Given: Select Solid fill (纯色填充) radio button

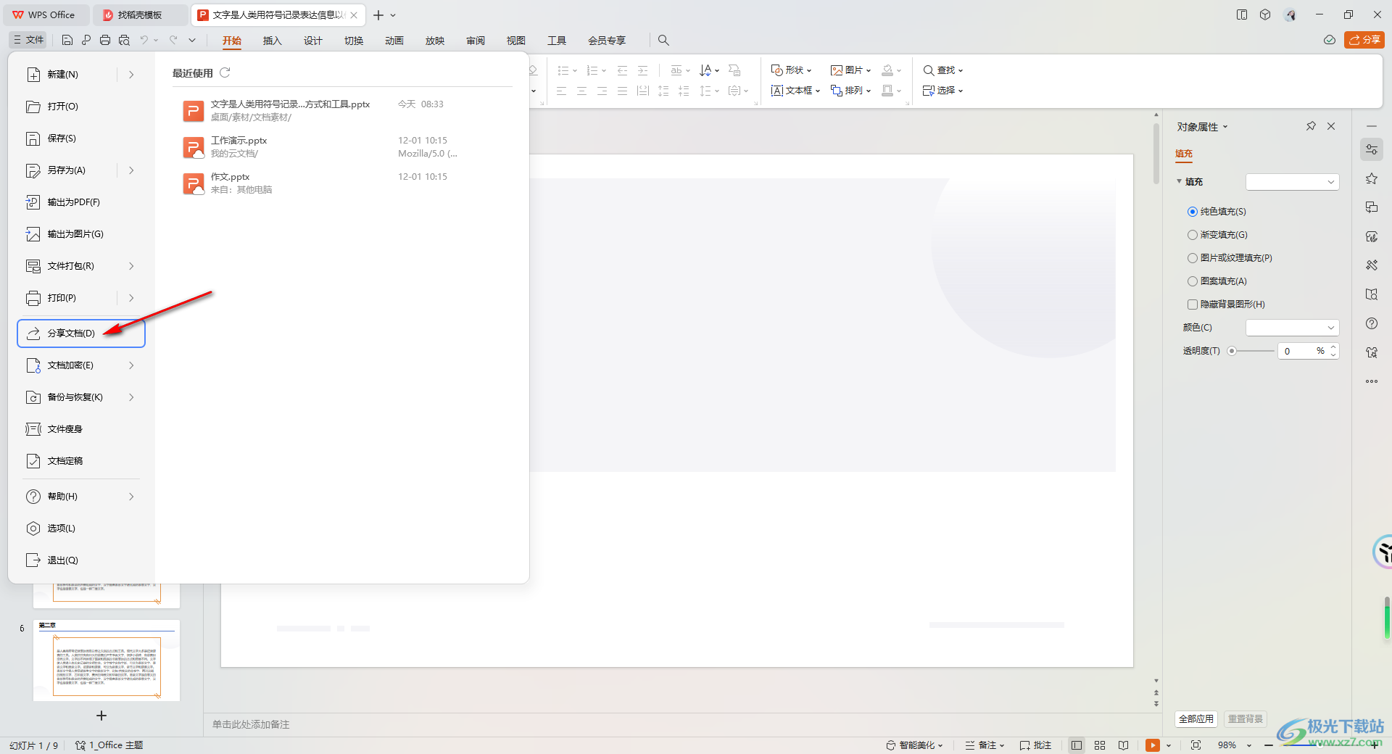Looking at the screenshot, I should pyautogui.click(x=1193, y=212).
